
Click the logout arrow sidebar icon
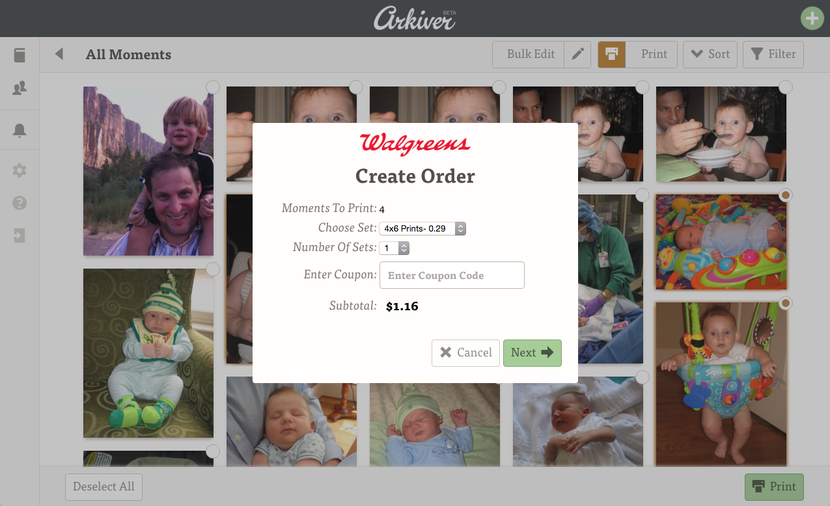pos(20,235)
